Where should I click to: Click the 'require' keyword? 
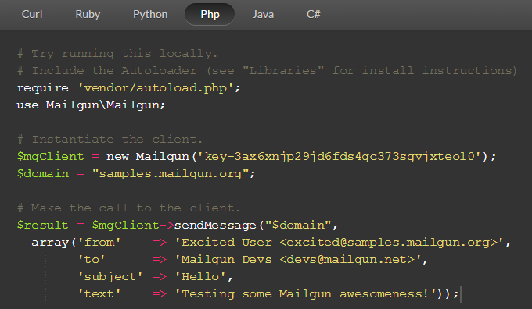[x=43, y=88]
